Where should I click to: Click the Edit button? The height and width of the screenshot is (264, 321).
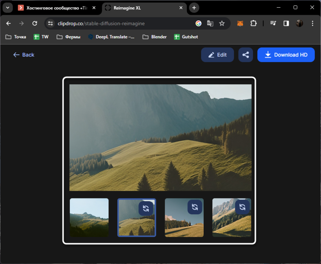tap(217, 55)
